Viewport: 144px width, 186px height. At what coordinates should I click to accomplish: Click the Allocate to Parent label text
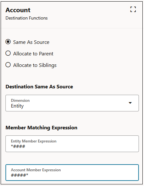click(x=33, y=54)
